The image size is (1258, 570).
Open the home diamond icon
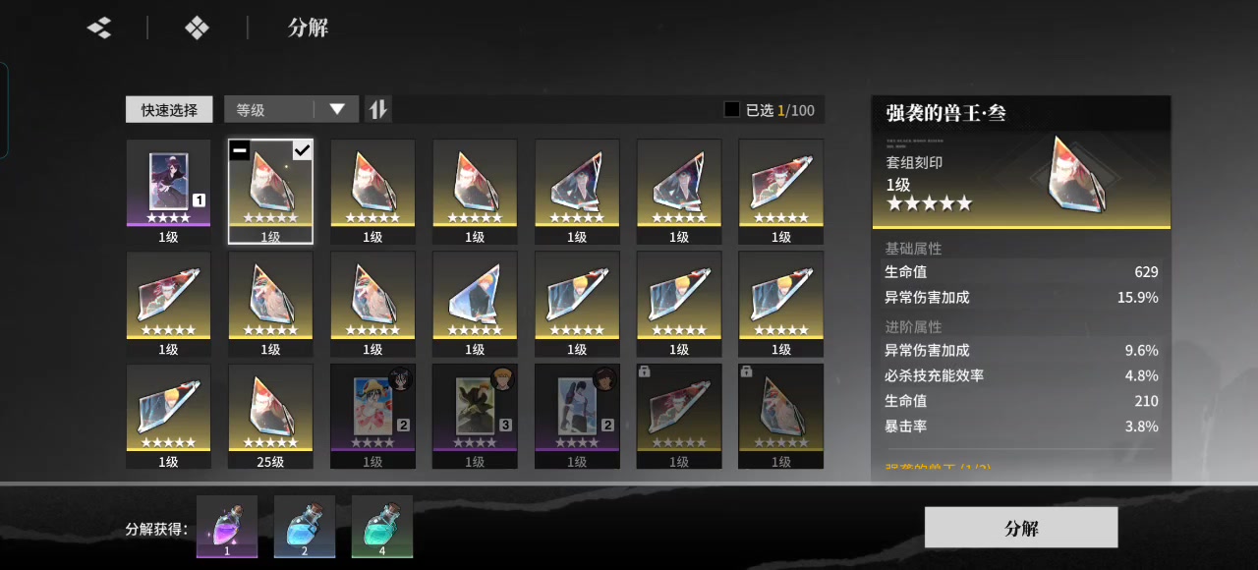197,28
